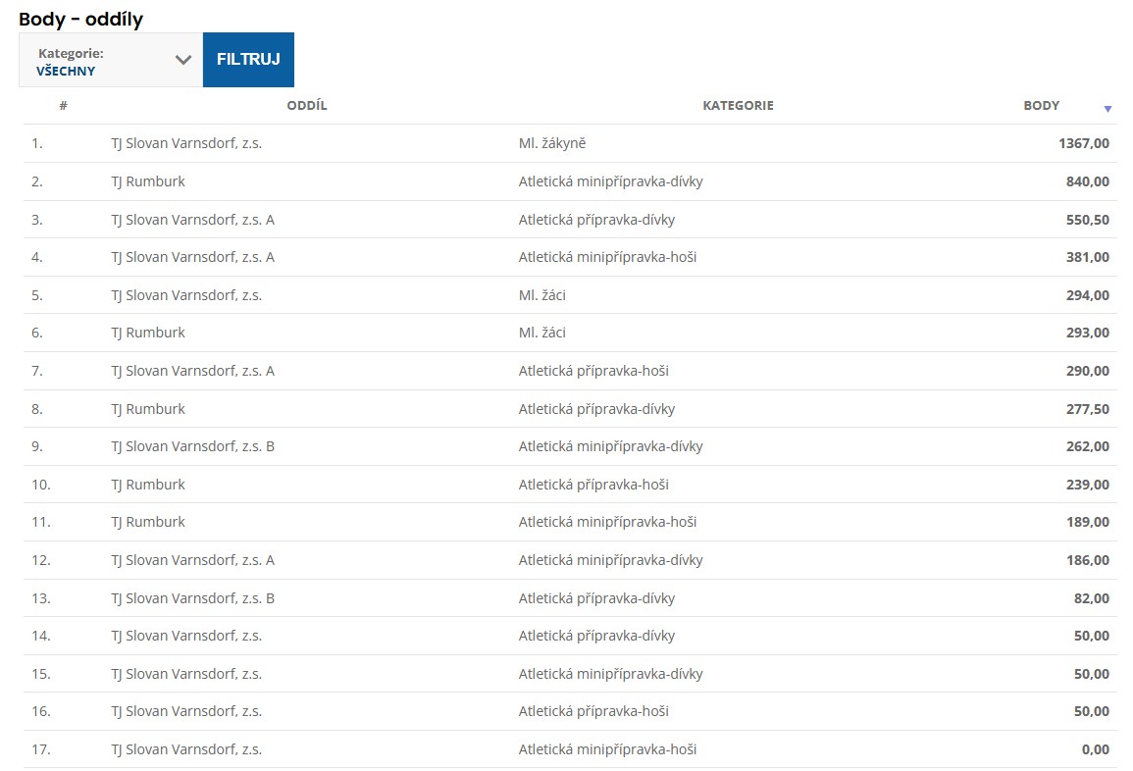Click the chevron arrow in Kategorie selector
Viewport: 1133px width, 771px height.
pyautogui.click(x=182, y=60)
